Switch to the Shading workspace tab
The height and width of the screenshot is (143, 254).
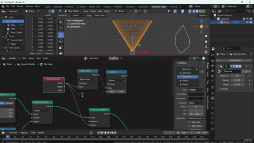coord(107,7)
